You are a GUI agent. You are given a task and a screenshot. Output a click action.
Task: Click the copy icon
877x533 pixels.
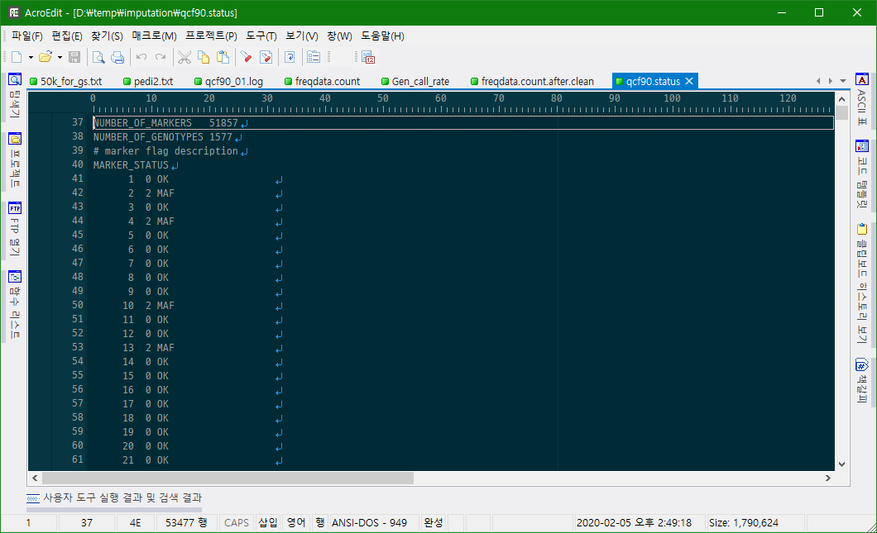204,57
